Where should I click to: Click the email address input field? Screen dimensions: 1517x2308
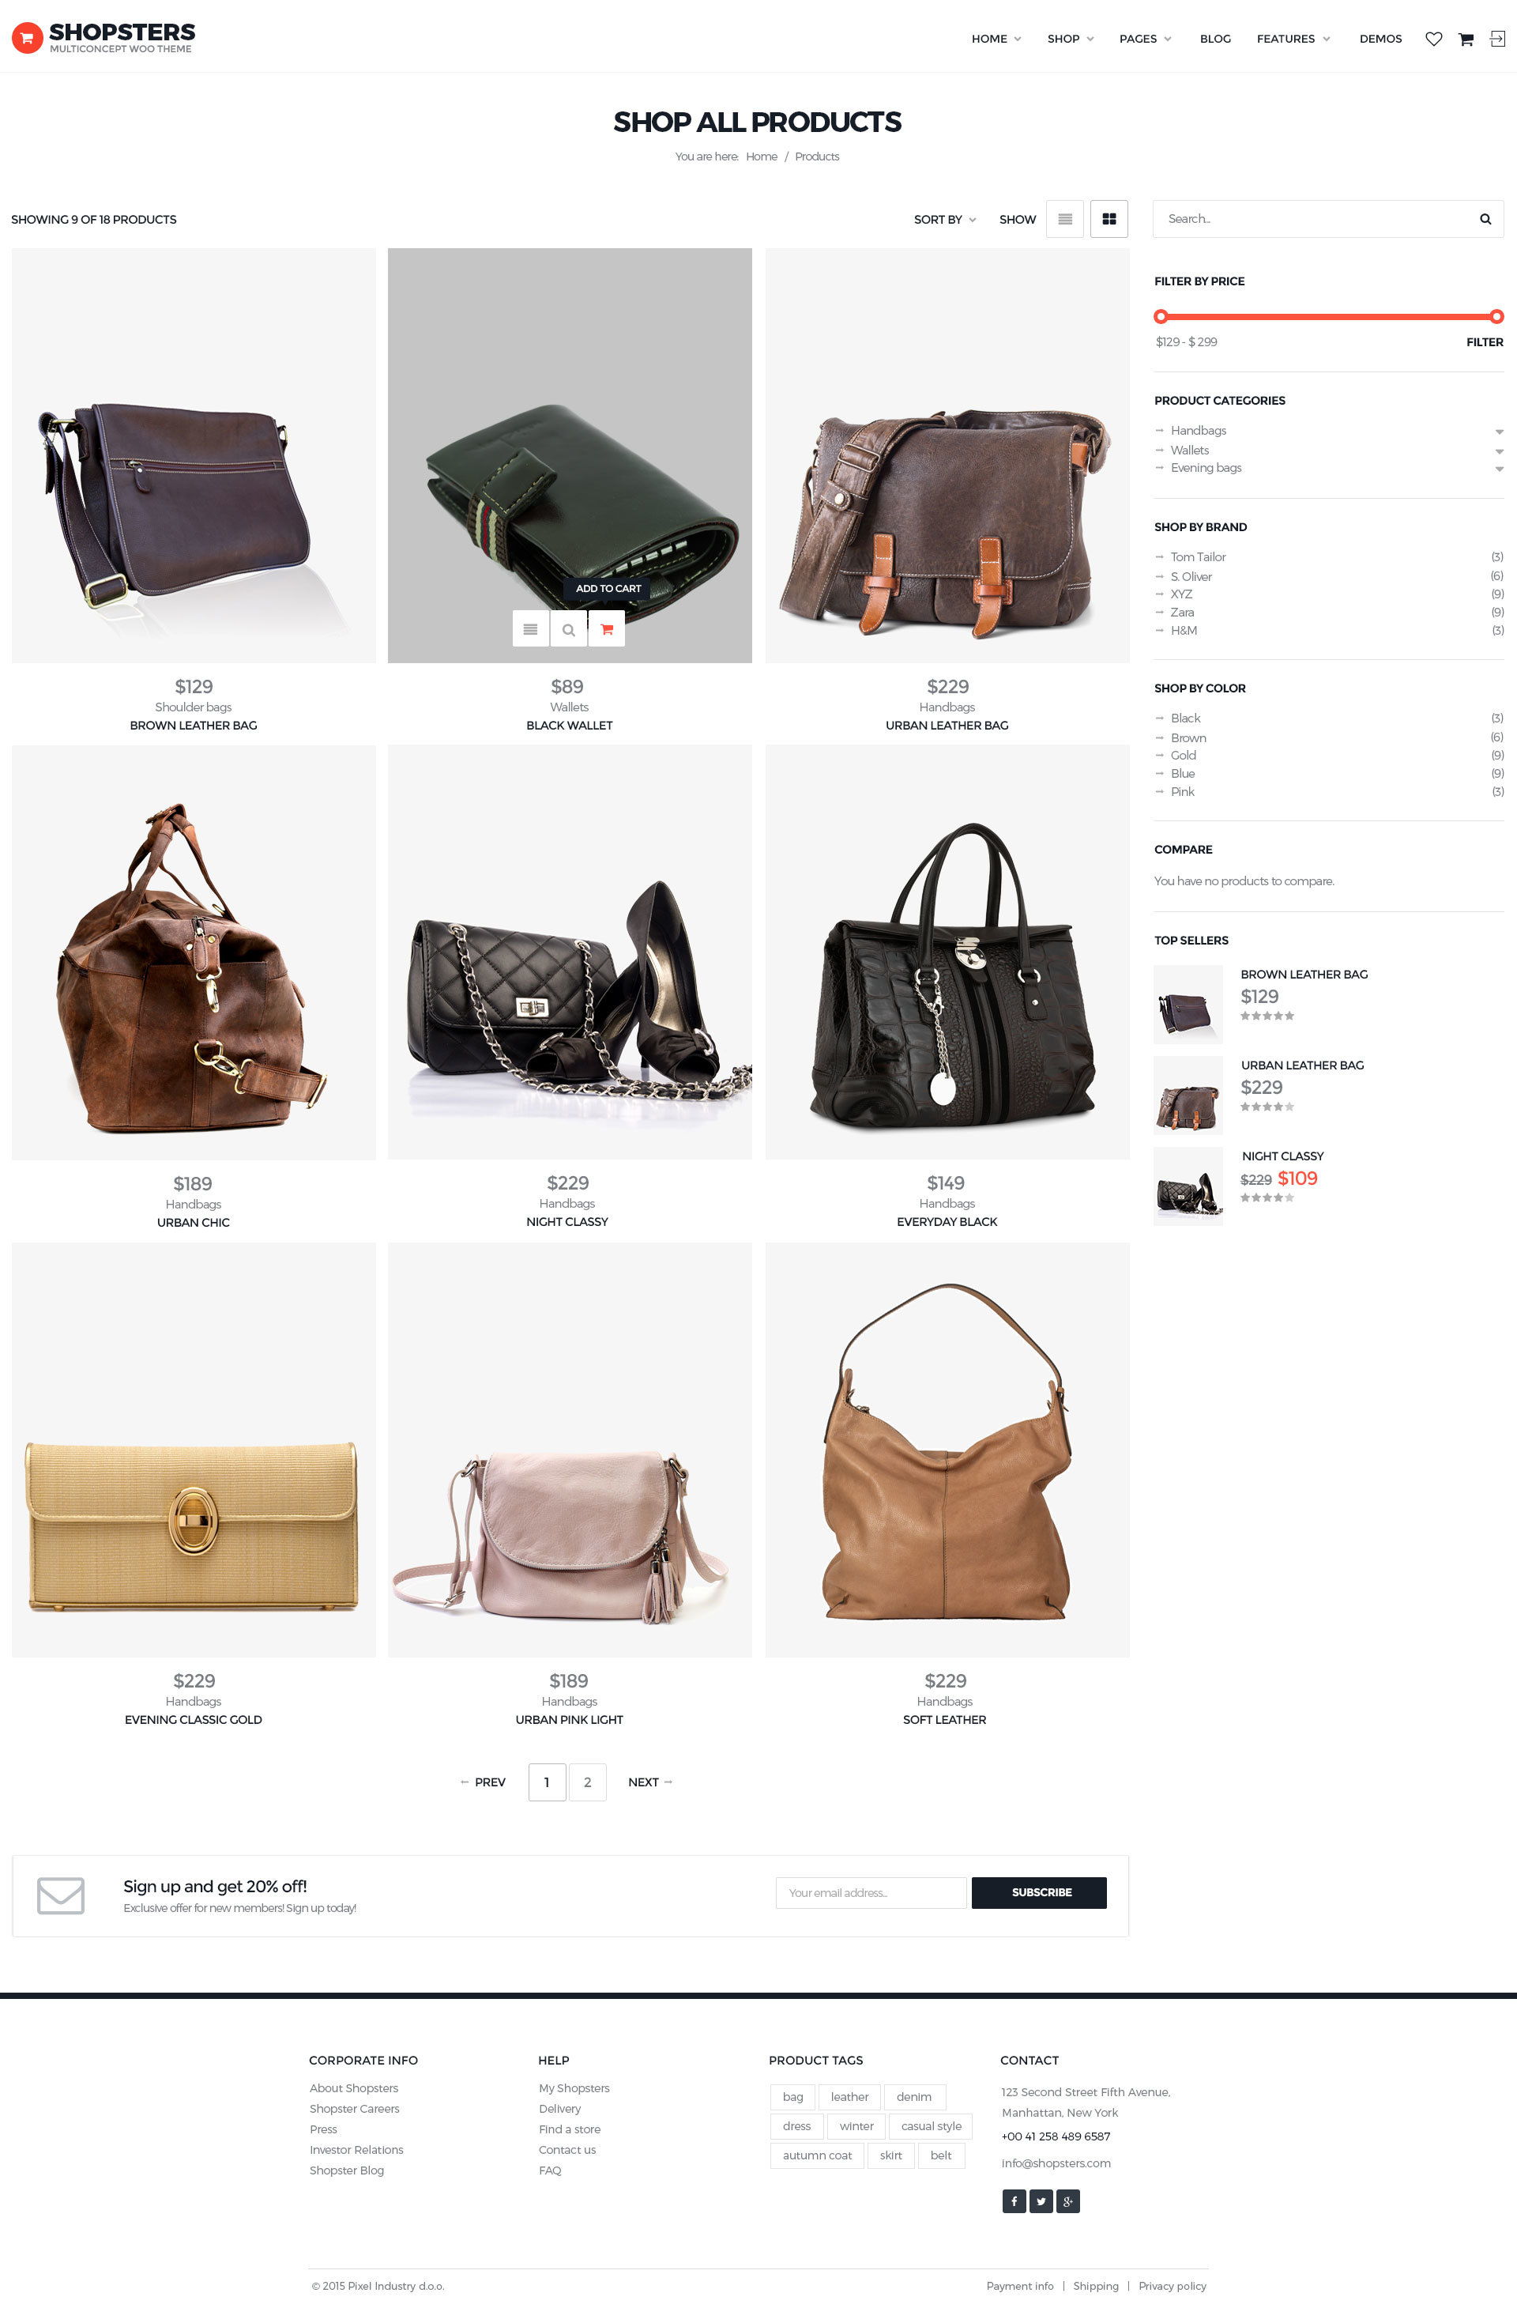(871, 1892)
